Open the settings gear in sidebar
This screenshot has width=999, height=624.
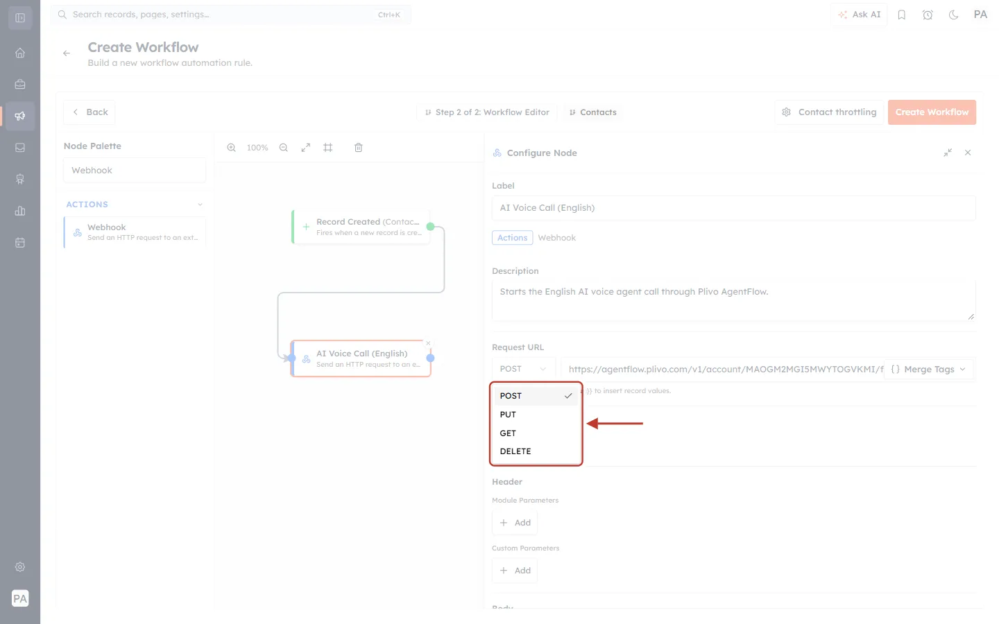[20, 567]
